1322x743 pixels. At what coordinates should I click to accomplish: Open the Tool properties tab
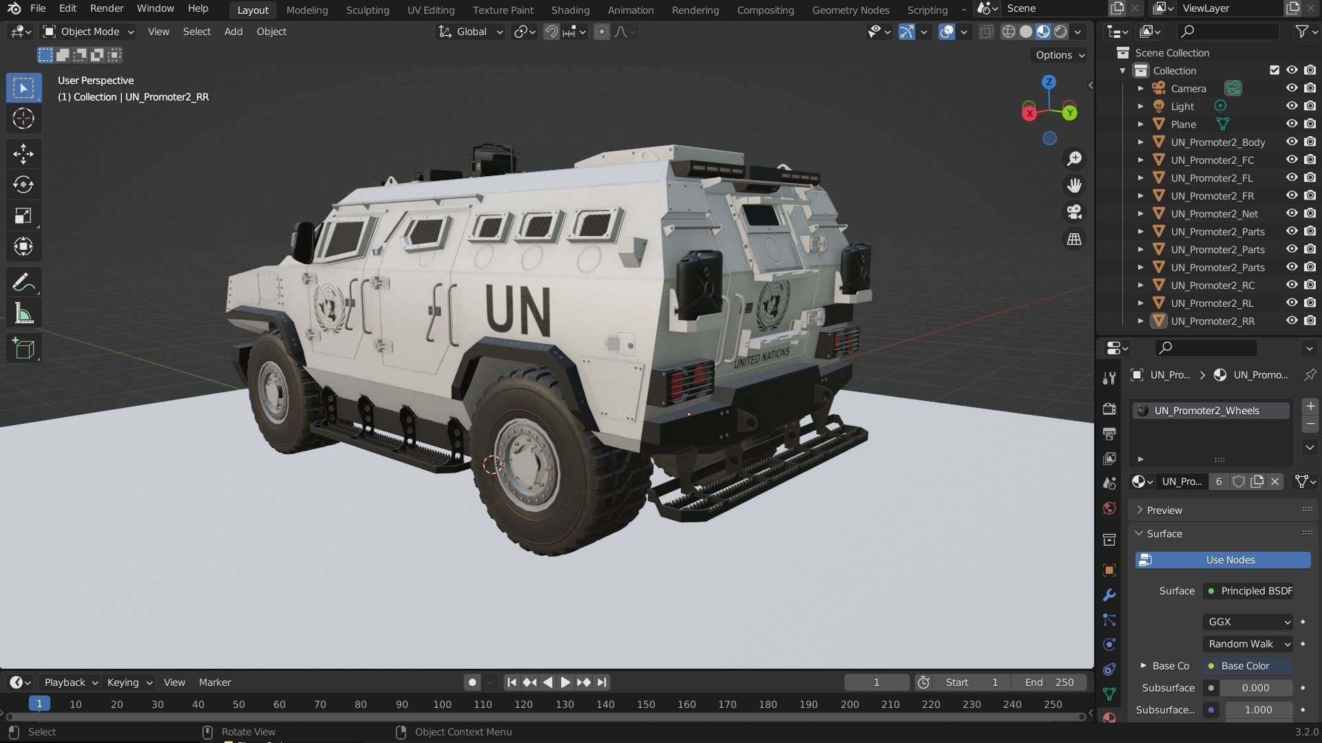[1109, 378]
